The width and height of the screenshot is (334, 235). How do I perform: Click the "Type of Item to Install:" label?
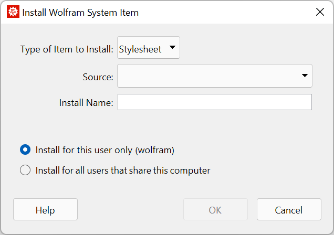pos(67,50)
